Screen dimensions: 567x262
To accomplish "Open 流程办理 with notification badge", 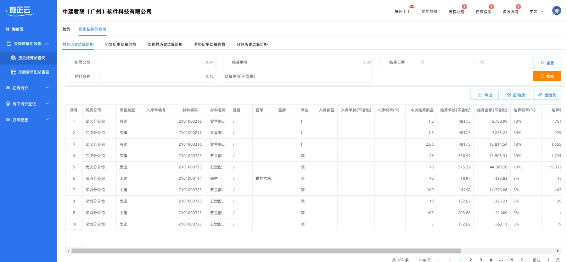I will 456,12.
